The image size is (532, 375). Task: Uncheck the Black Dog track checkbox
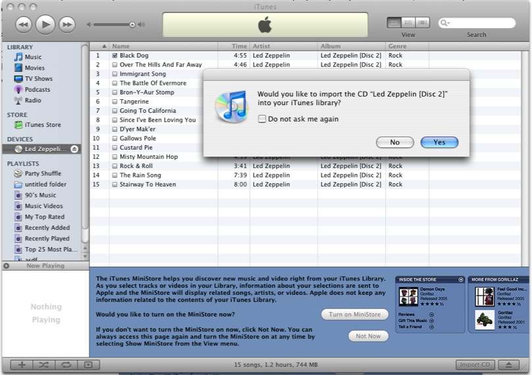114,56
